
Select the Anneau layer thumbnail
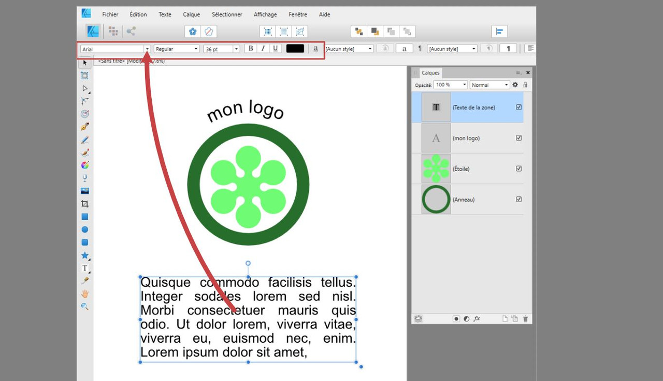[x=436, y=199]
